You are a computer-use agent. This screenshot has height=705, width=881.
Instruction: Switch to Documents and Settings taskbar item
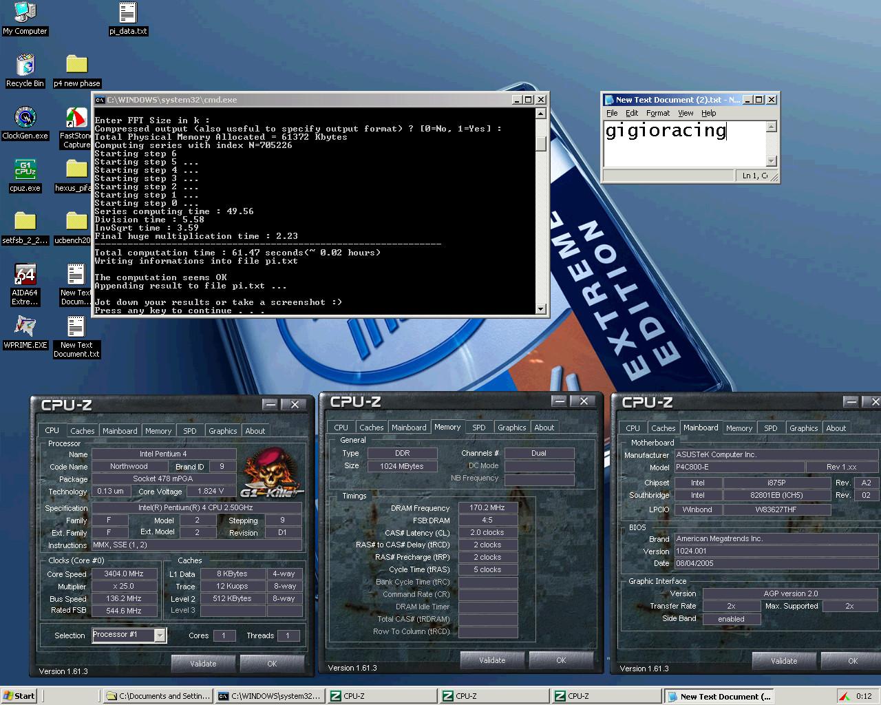158,696
